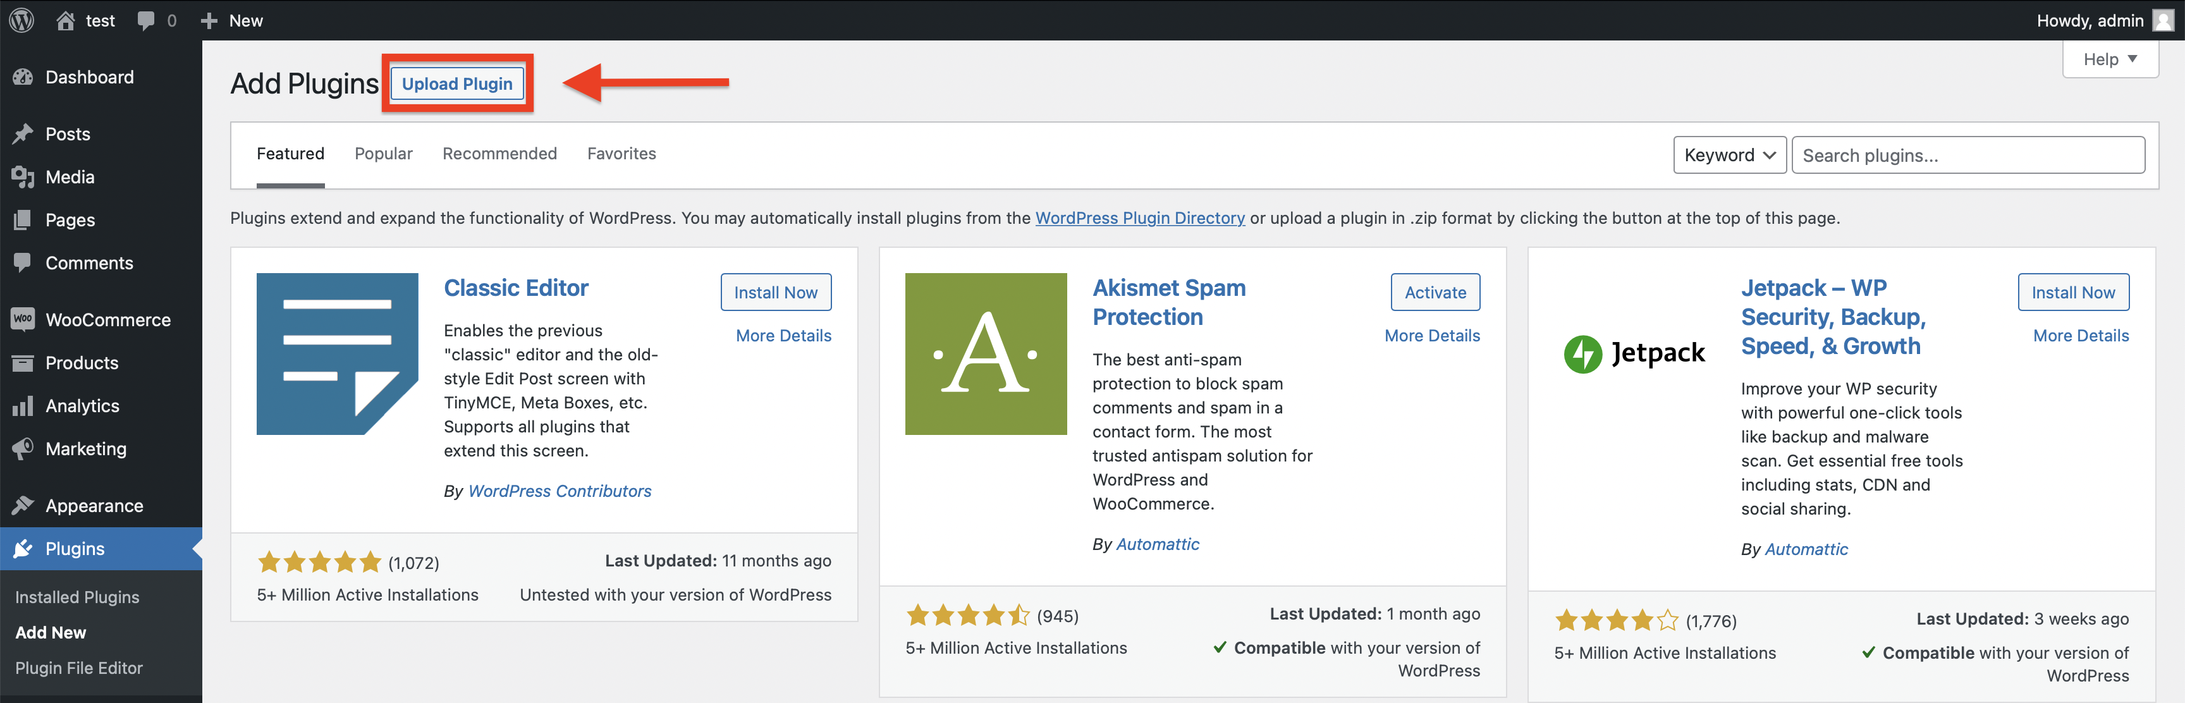Click the admin avatar icon
Viewport: 2185px width, 703px height.
(x=2162, y=20)
